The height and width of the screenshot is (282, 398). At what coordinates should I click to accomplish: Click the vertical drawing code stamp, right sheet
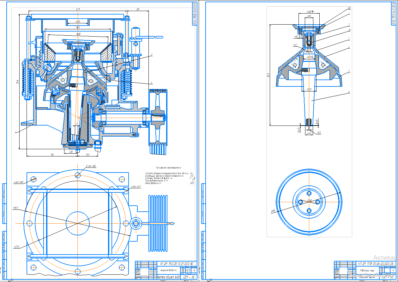tap(393, 14)
